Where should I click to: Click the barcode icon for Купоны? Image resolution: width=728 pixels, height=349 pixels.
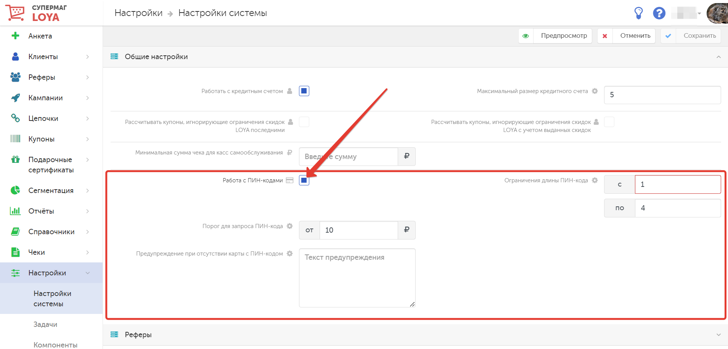click(15, 139)
